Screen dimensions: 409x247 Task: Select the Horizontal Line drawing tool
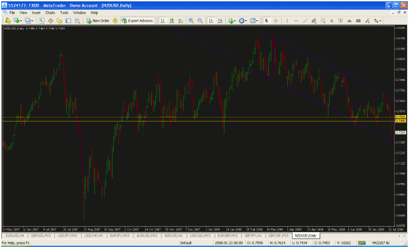pos(296,21)
